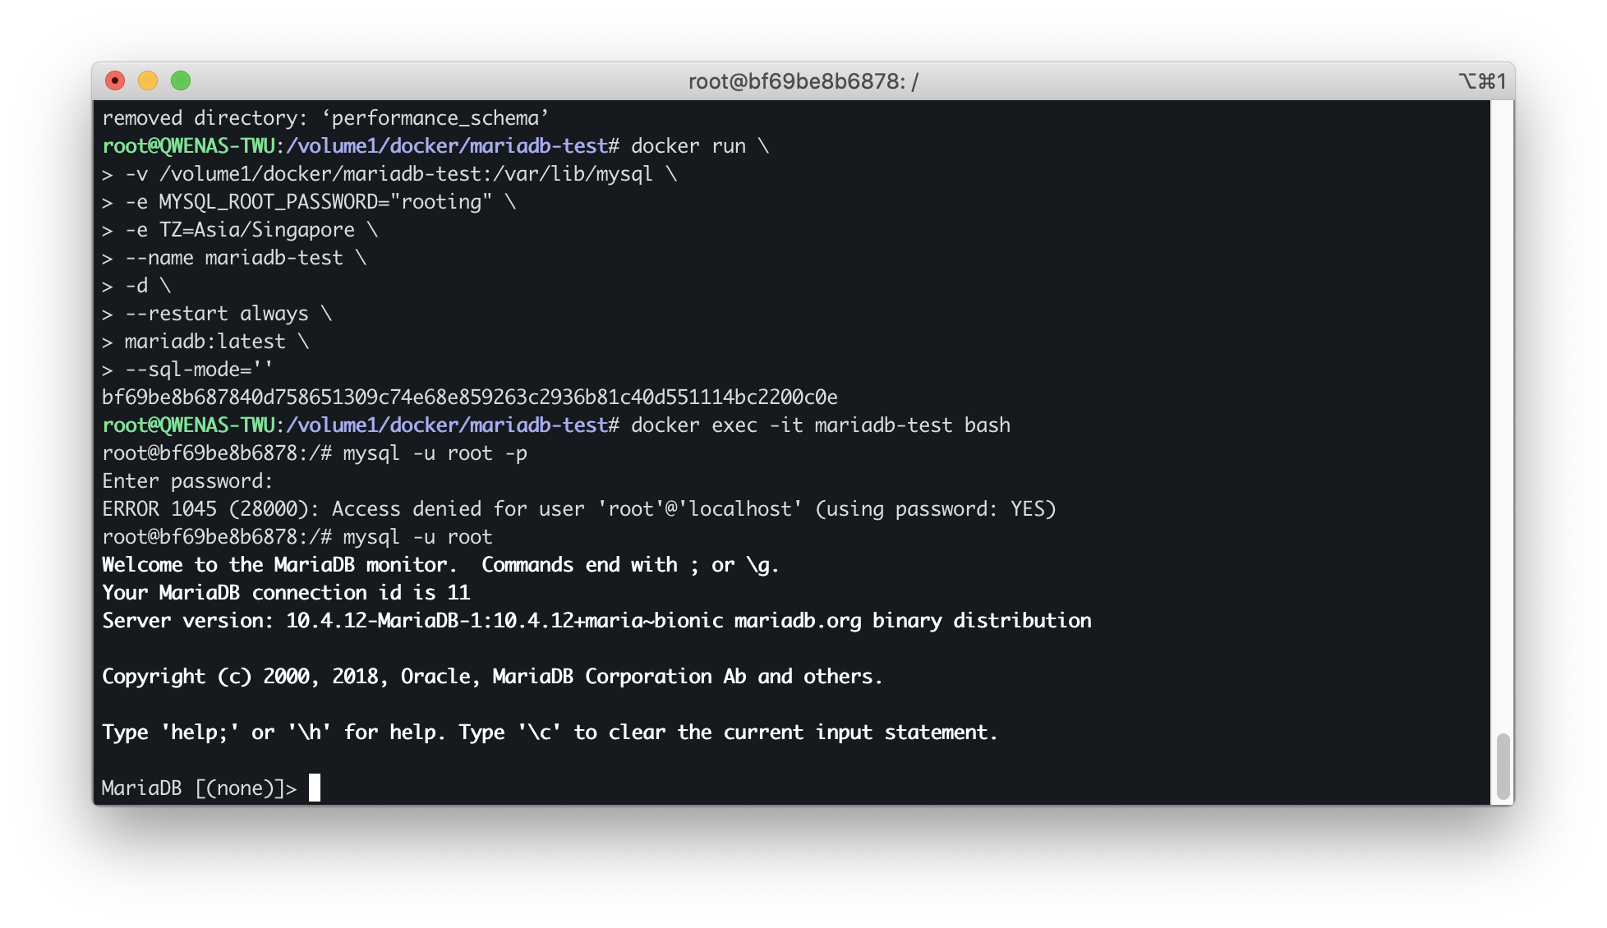Click the mysql -u root -p command
Viewport: 1607px width, 928px height.
click(x=435, y=453)
